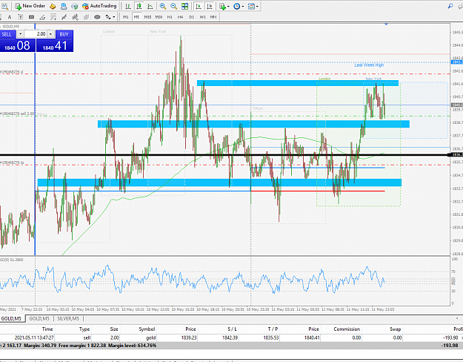463x362 pixels.
Task: Expand the arrows objects dropdown
Action: 114,18
